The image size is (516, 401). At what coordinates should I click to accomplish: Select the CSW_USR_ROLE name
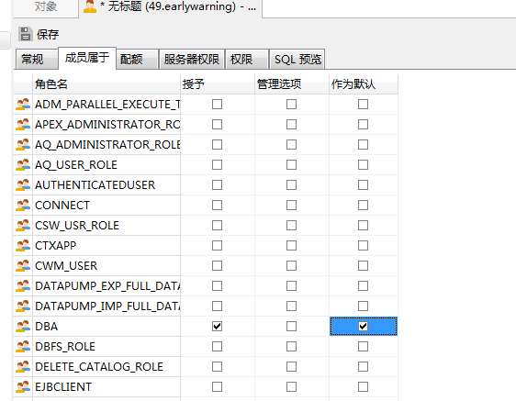click(x=77, y=226)
